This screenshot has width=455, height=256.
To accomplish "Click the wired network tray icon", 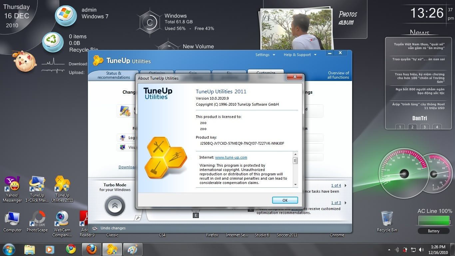I will pos(413,250).
